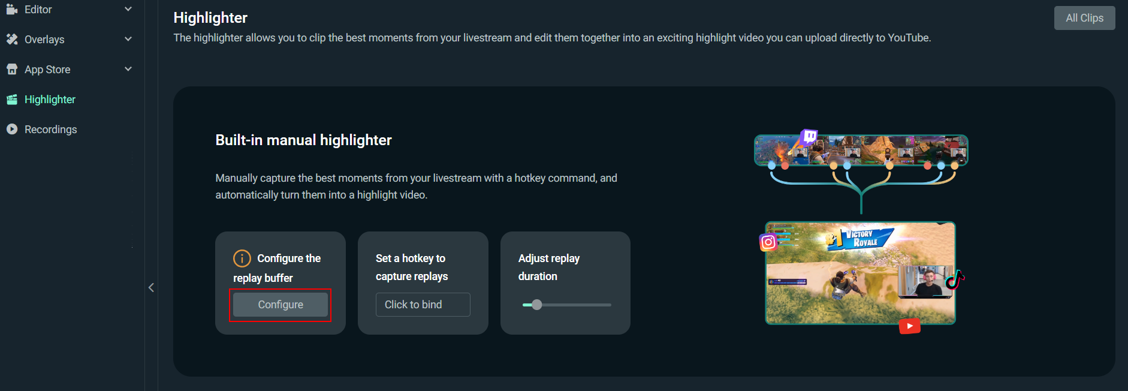Expand the App Store chevron
This screenshot has width=1128, height=391.
pos(128,69)
